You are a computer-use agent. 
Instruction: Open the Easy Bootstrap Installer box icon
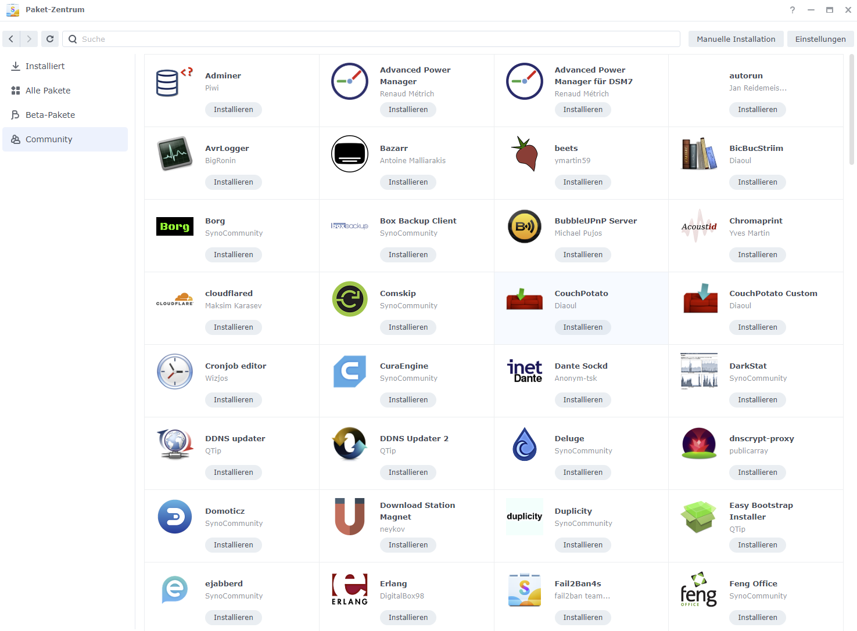click(699, 517)
